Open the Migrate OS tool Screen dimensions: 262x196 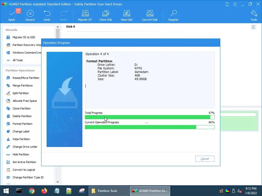pos(85,16)
